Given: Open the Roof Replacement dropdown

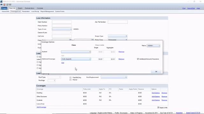Looking at the screenshot, I should (114, 77).
